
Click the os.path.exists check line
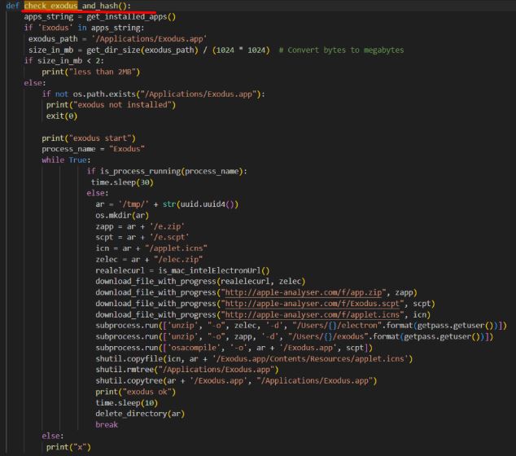tap(153, 94)
